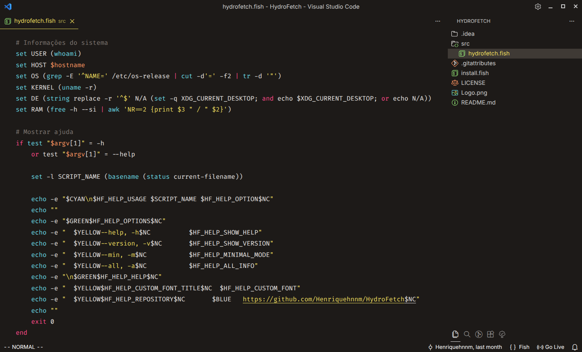Open the Source Control view icon
582x352 pixels.
tap(479, 334)
